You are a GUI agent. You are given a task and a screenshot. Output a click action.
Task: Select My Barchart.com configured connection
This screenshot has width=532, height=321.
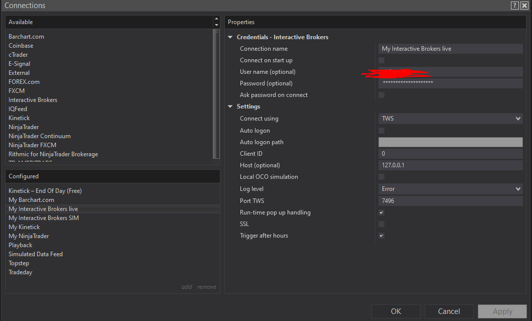point(31,200)
